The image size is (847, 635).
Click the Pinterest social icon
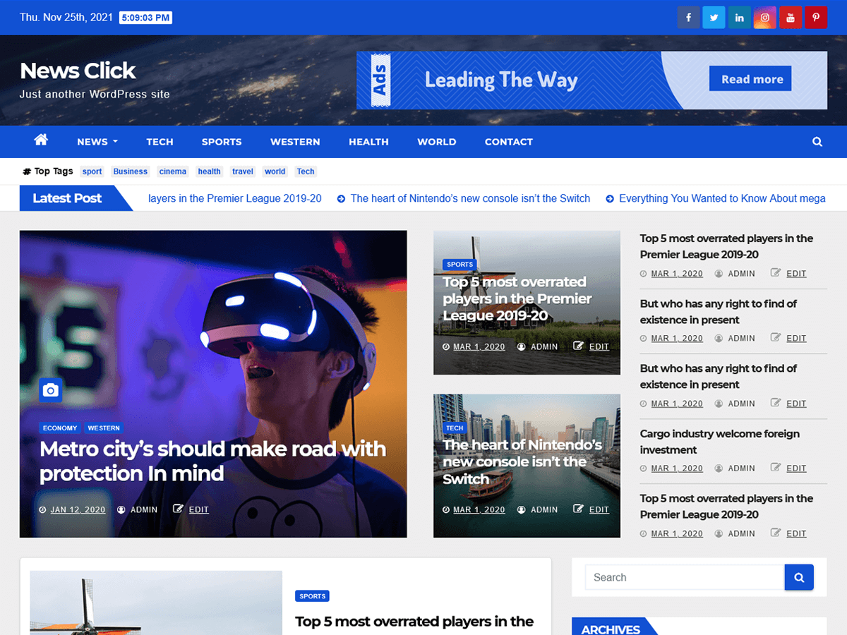tap(815, 17)
